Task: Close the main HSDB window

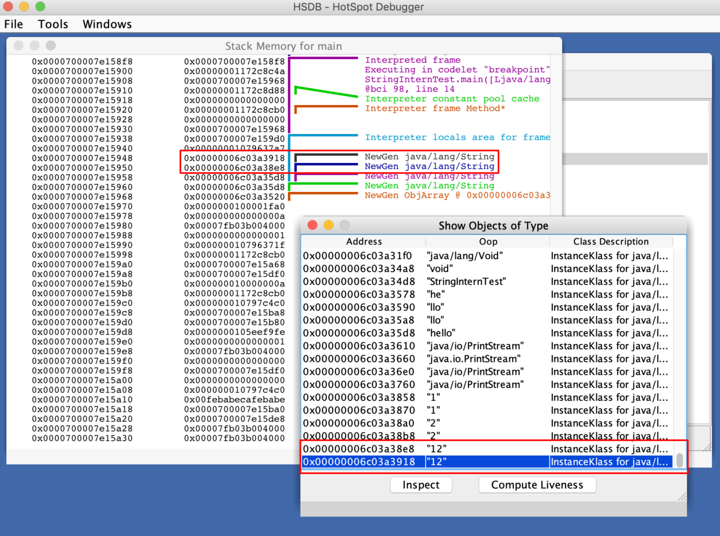Action: 9,7
